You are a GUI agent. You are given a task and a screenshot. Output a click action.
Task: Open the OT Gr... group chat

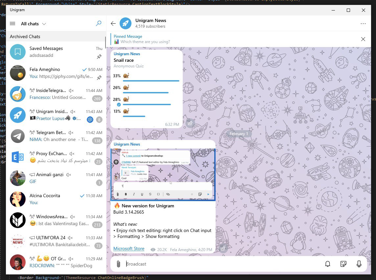point(56,262)
